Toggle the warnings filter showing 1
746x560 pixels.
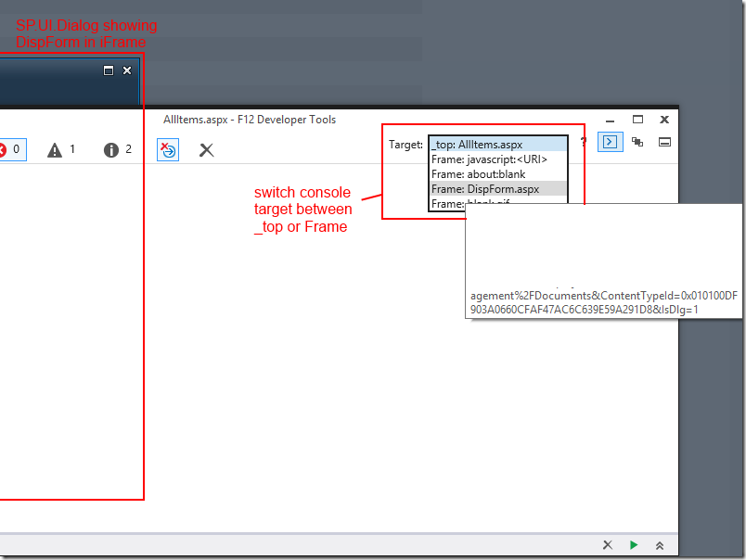[x=62, y=149]
